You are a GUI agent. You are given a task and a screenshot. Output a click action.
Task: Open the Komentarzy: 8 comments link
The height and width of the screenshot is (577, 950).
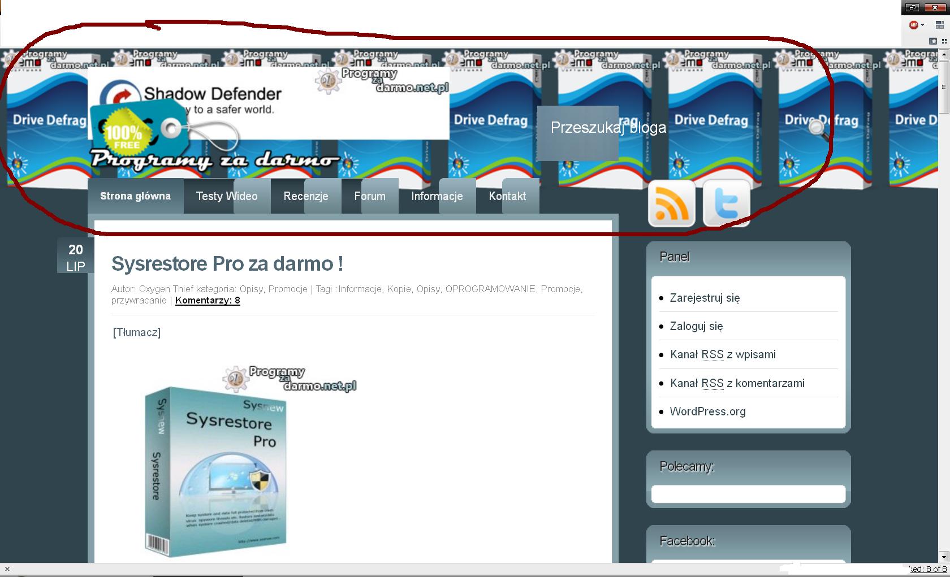click(208, 300)
